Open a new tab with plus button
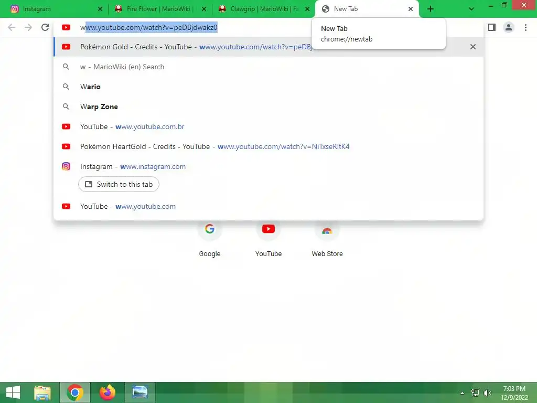The height and width of the screenshot is (403, 537). pyautogui.click(x=431, y=9)
